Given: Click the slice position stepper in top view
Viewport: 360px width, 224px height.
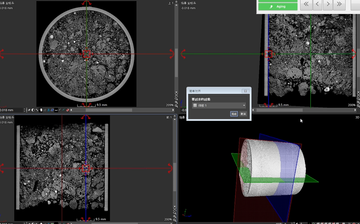Looking at the screenshot, I should (25, 110).
